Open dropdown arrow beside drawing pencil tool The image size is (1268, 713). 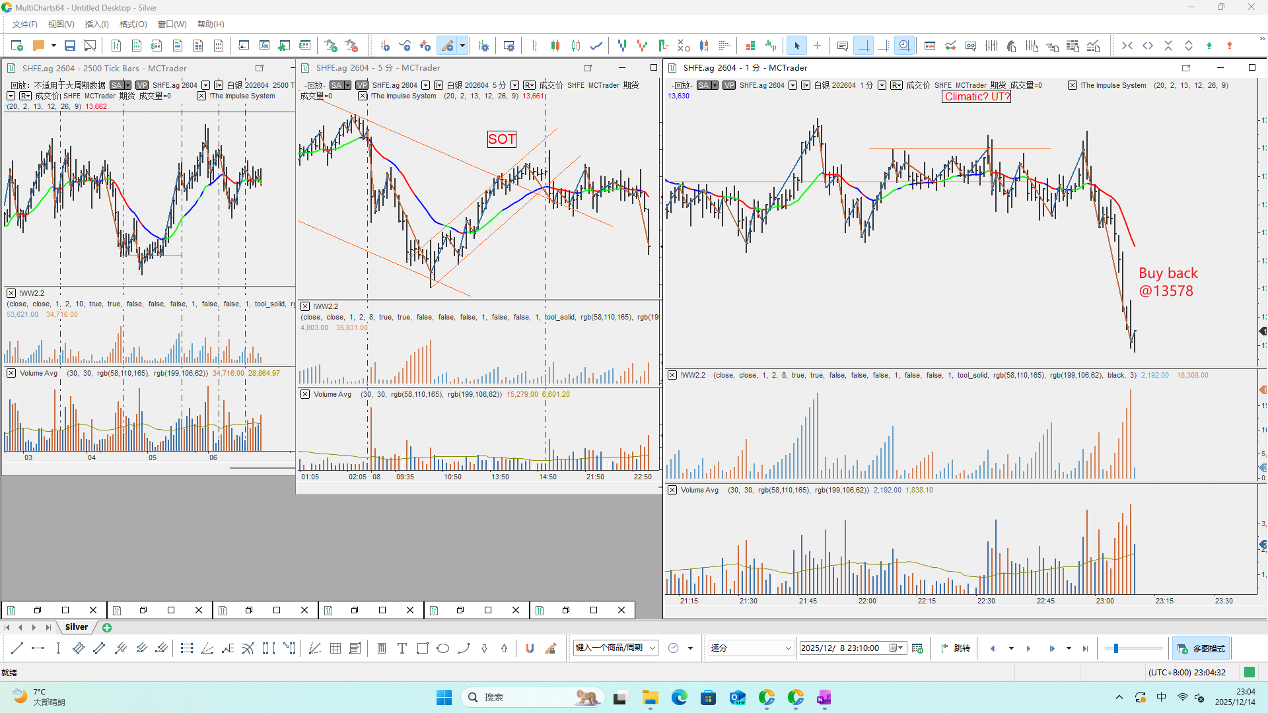pos(462,46)
